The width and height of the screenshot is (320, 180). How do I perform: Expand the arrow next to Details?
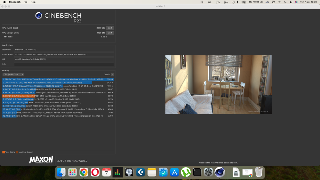tap(112, 74)
